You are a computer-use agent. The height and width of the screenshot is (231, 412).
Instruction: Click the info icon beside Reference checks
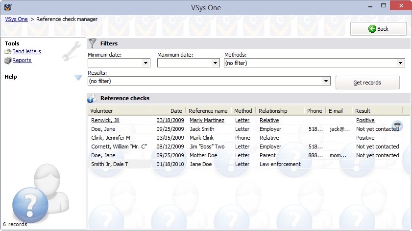pyautogui.click(x=92, y=98)
